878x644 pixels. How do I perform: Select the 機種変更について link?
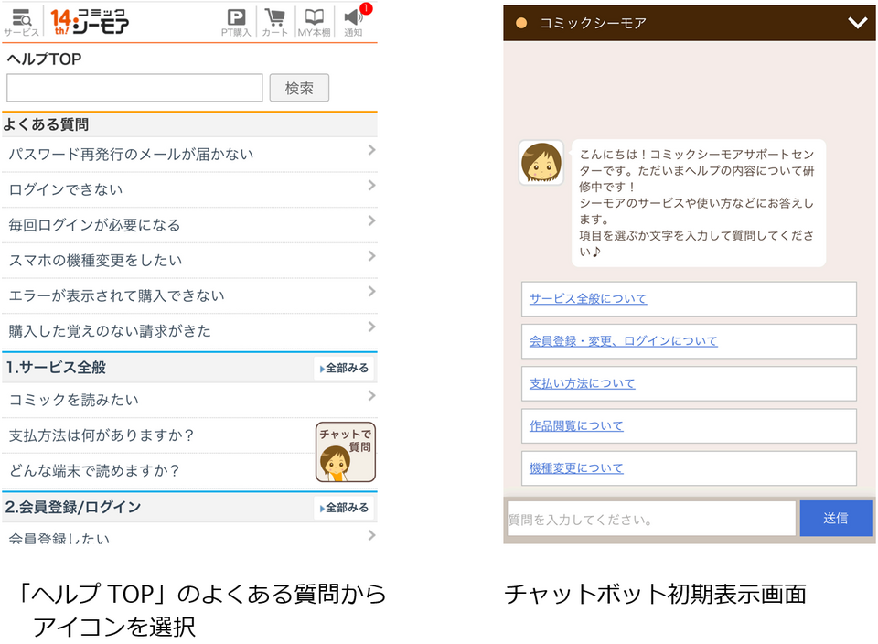point(576,468)
